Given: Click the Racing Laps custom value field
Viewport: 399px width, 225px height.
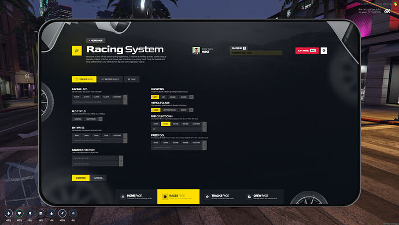Looking at the screenshot, I should [97, 102].
